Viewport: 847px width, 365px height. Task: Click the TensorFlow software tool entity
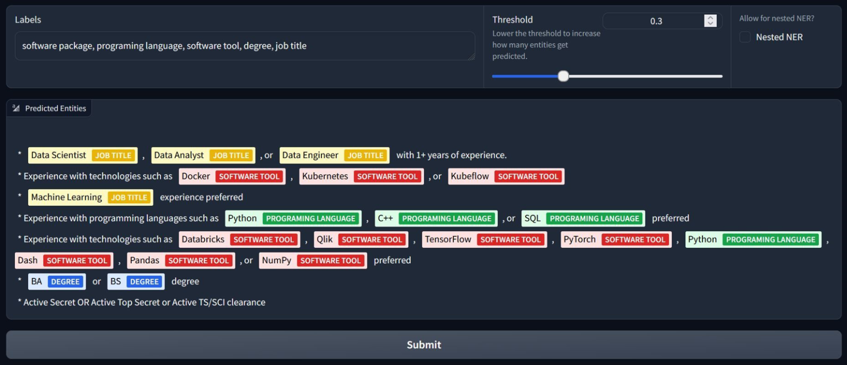click(484, 239)
